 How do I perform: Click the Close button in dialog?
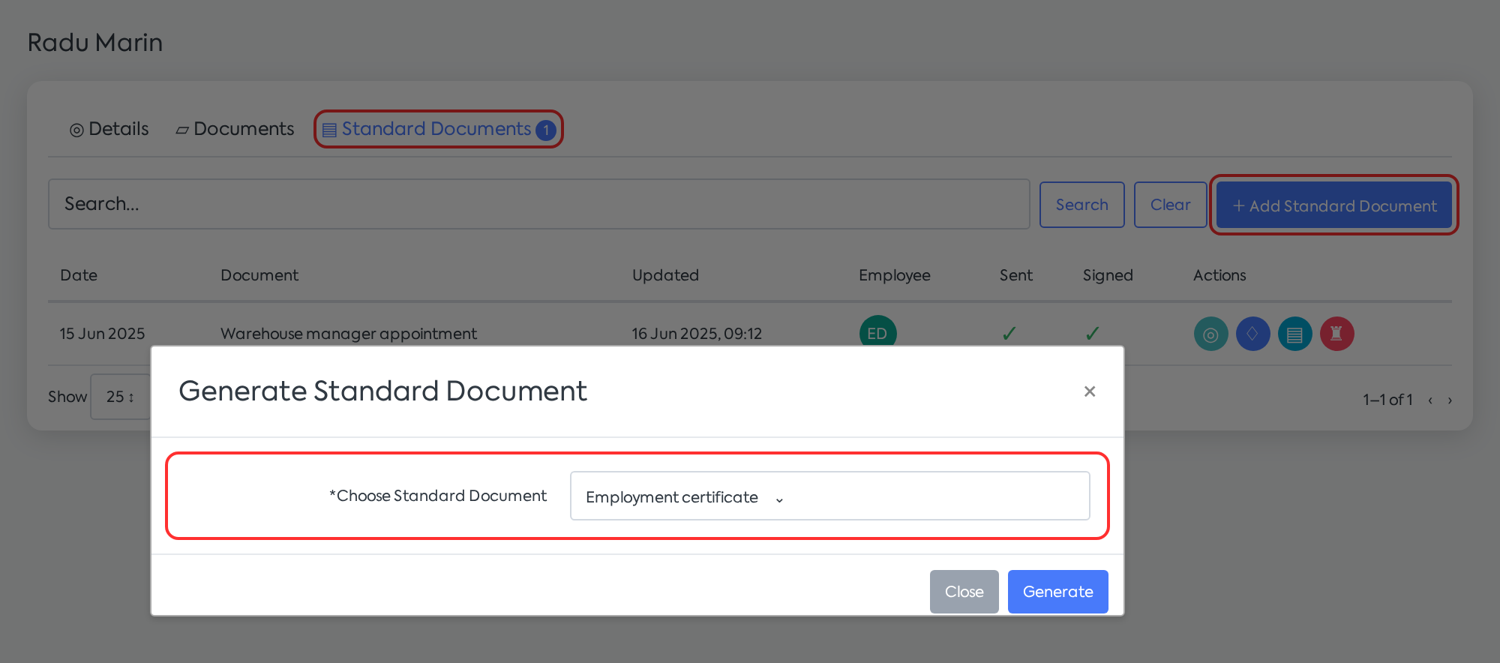964,592
